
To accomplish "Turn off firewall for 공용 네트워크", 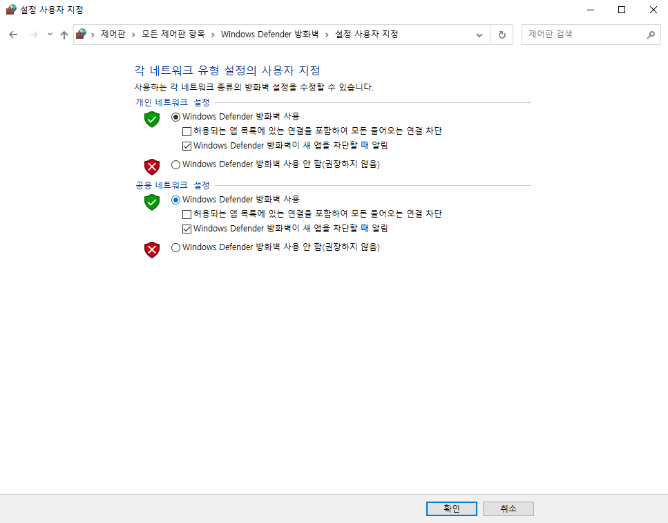I will pyautogui.click(x=175, y=247).
